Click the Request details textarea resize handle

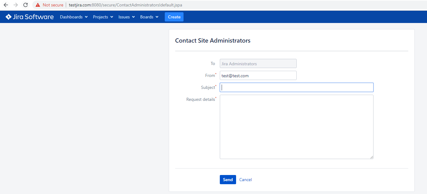click(x=372, y=157)
